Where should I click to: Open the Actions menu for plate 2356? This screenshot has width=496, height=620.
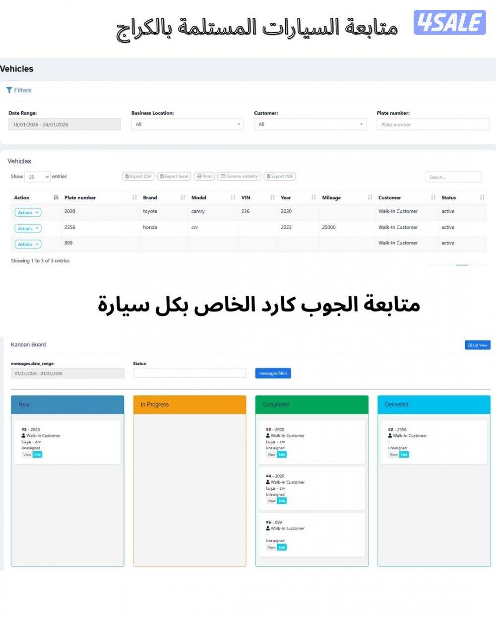click(x=27, y=228)
